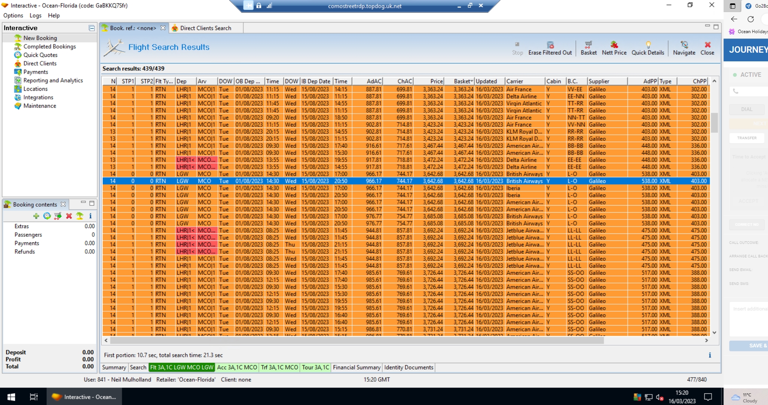Click the Navigate toolbar icon
Image resolution: width=768 pixels, height=405 pixels.
(x=684, y=48)
